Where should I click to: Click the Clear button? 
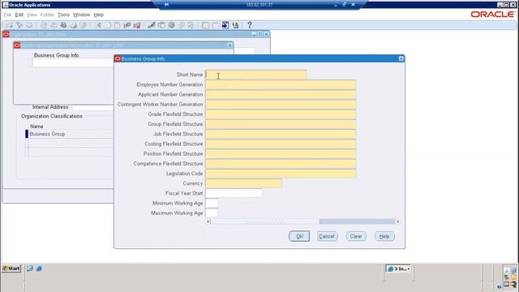tap(356, 236)
